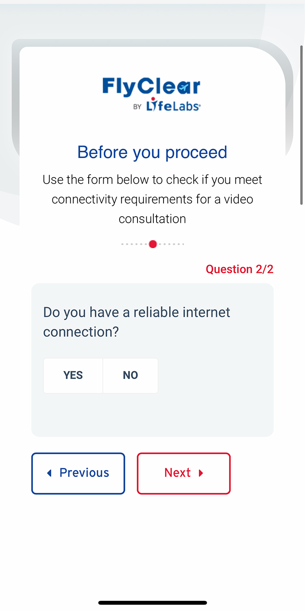This screenshot has height=611, width=305.
Task: Click gray progress dots left of red dot
Action: (135, 244)
